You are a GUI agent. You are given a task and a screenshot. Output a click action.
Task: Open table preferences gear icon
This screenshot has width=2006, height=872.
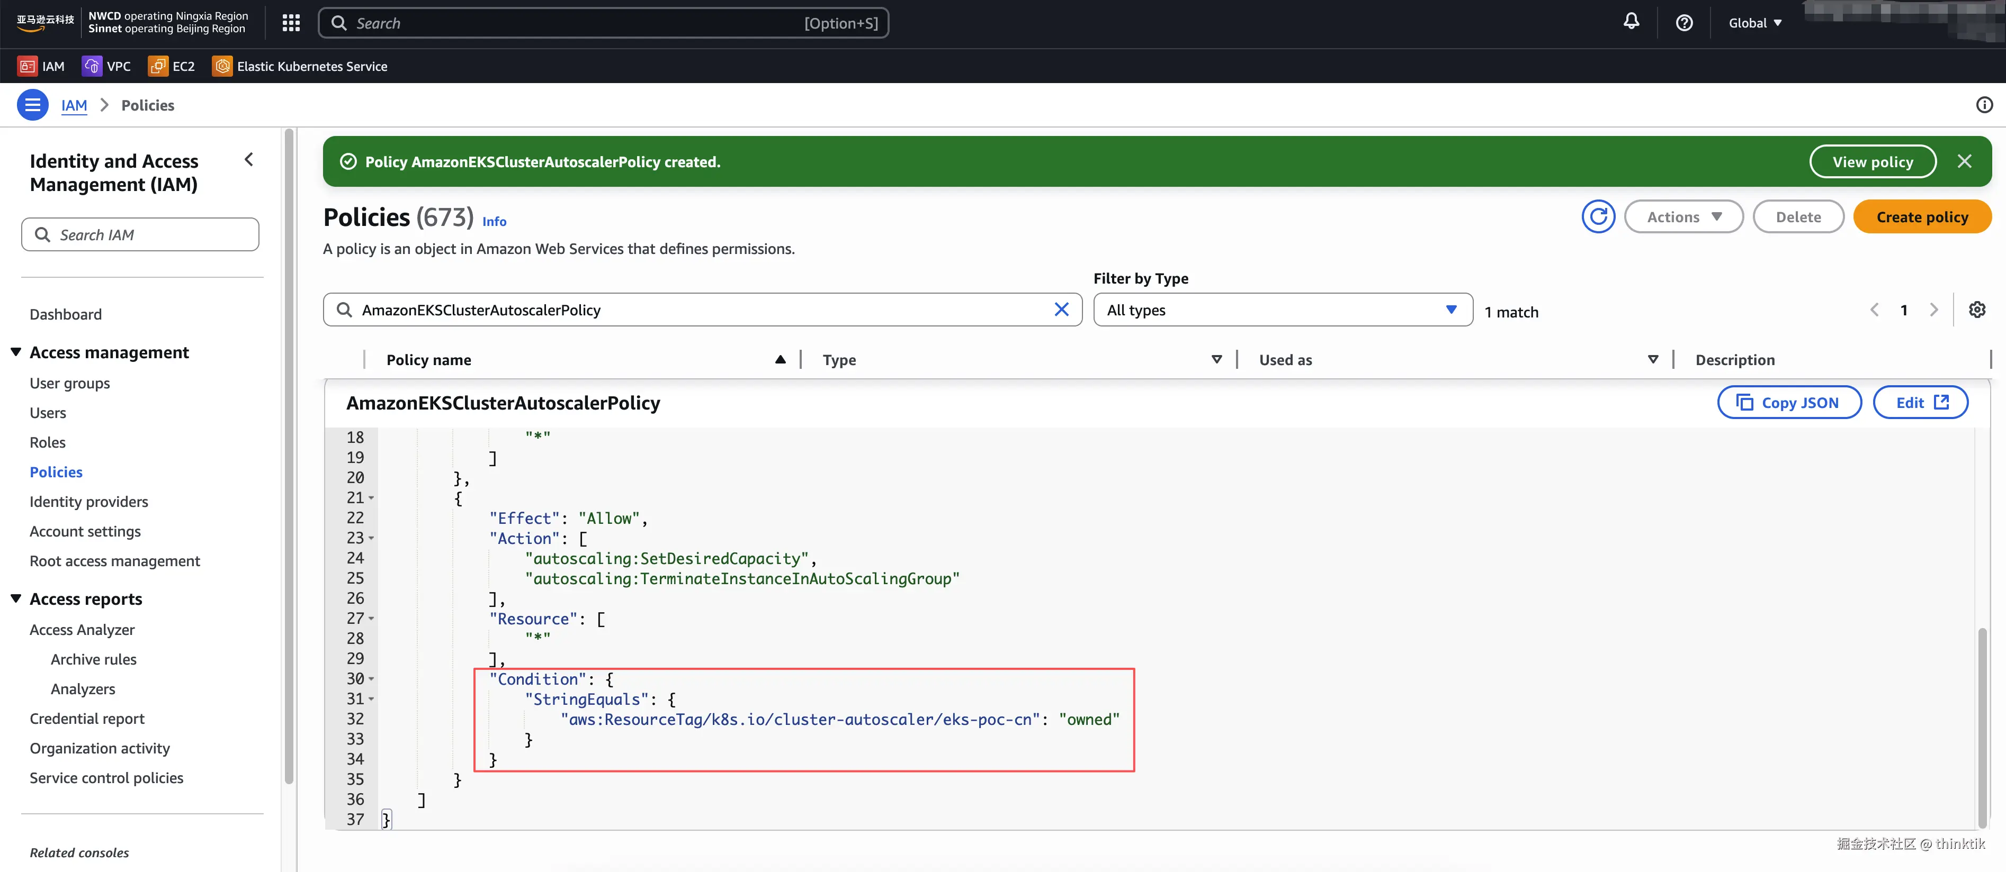(x=1976, y=310)
